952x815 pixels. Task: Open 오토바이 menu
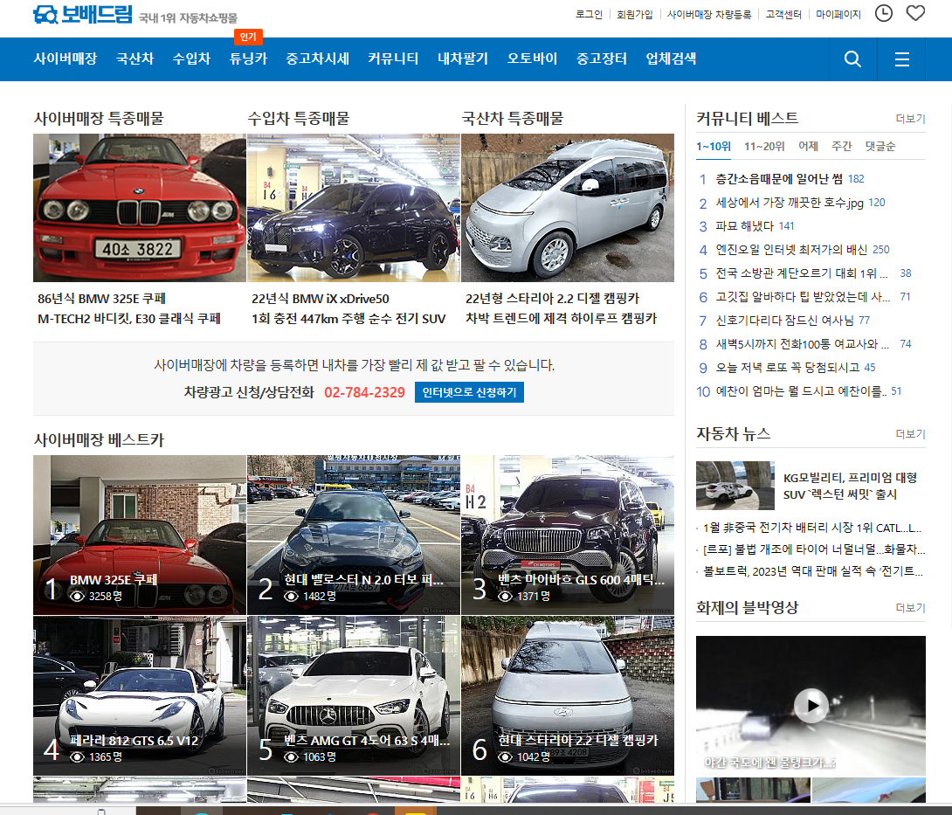(532, 59)
